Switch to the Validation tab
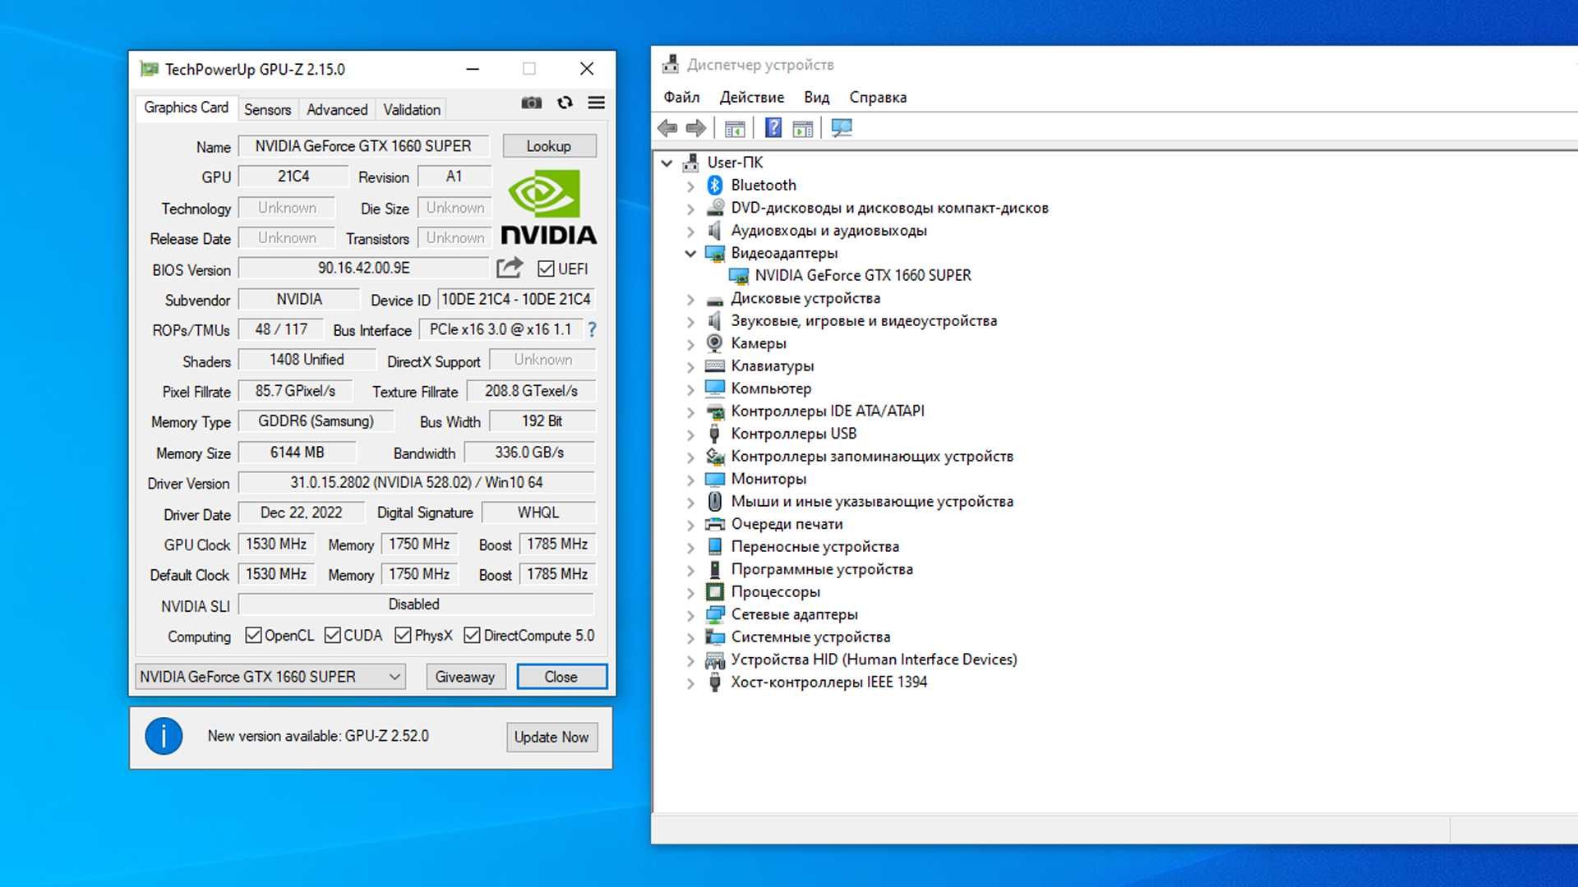The image size is (1578, 887). pyautogui.click(x=412, y=109)
